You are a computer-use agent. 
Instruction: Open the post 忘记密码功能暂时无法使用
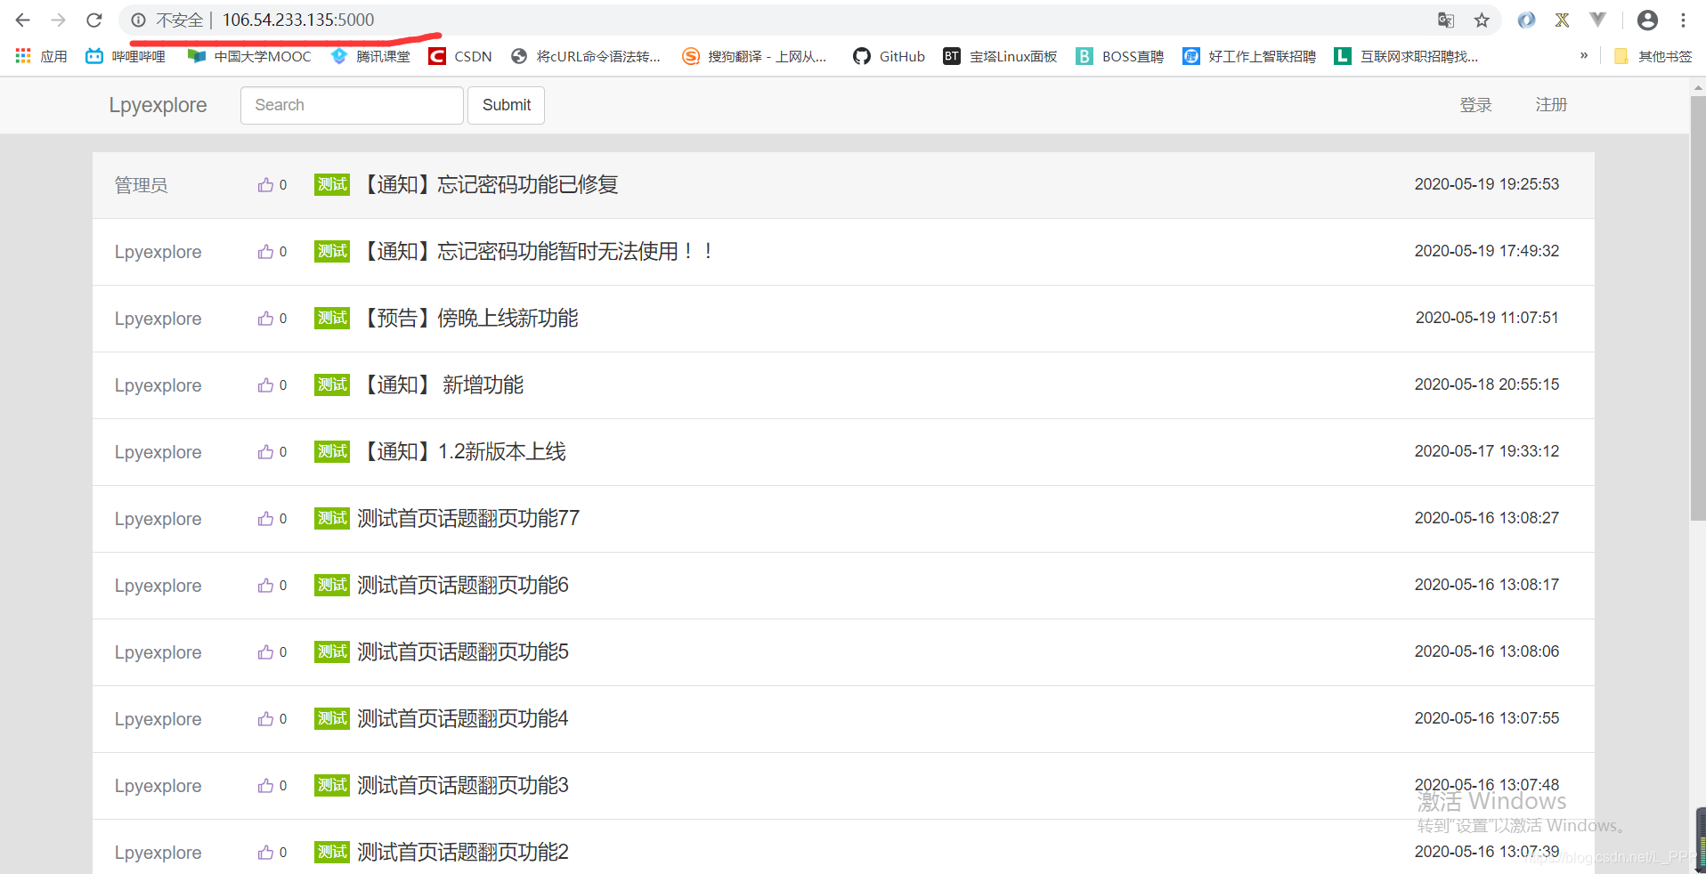point(537,251)
